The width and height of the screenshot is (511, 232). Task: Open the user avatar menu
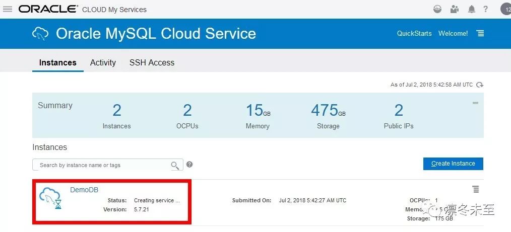click(506, 9)
